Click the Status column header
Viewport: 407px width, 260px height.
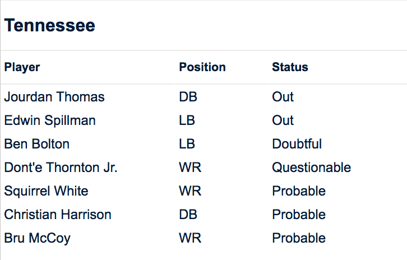click(x=290, y=68)
